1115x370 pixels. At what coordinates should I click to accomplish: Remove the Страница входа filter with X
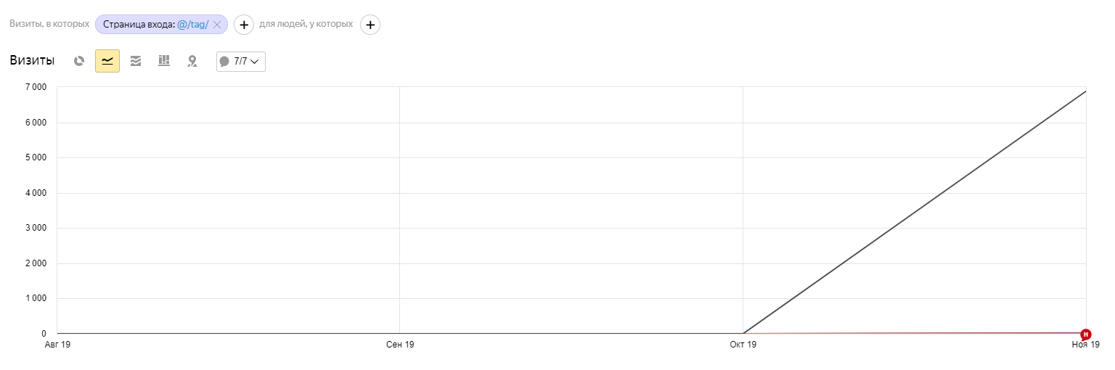[x=216, y=25]
